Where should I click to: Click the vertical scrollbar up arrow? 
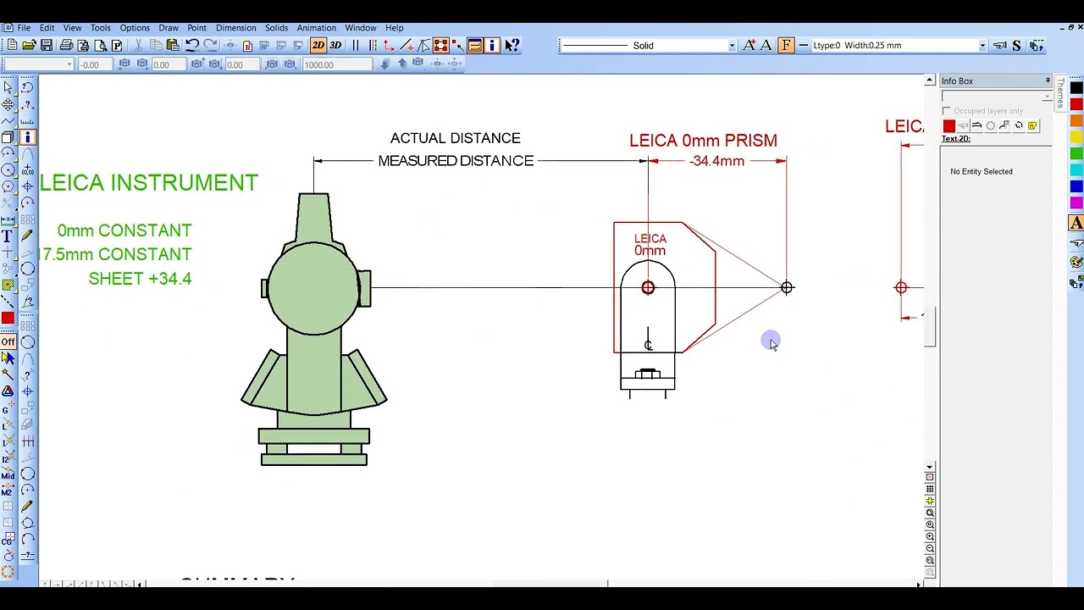pyautogui.click(x=930, y=81)
